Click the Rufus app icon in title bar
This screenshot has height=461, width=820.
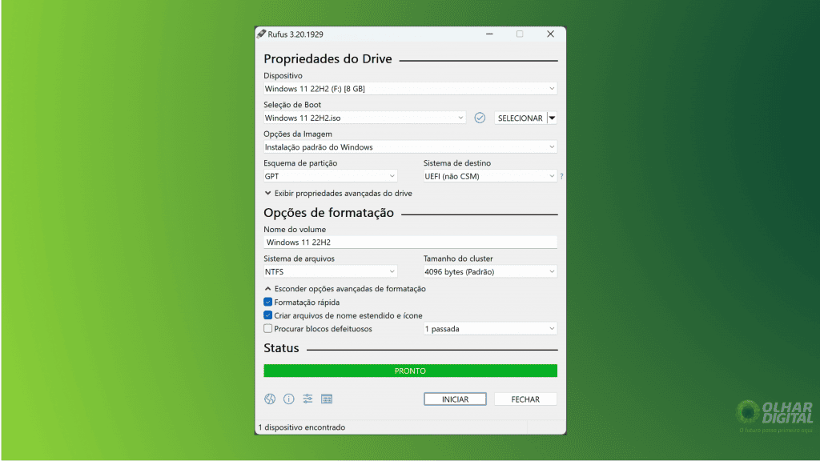tap(261, 34)
